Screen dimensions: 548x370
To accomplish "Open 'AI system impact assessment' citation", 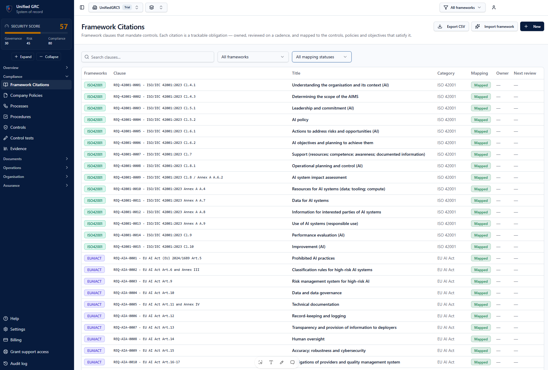I will pyautogui.click(x=319, y=177).
